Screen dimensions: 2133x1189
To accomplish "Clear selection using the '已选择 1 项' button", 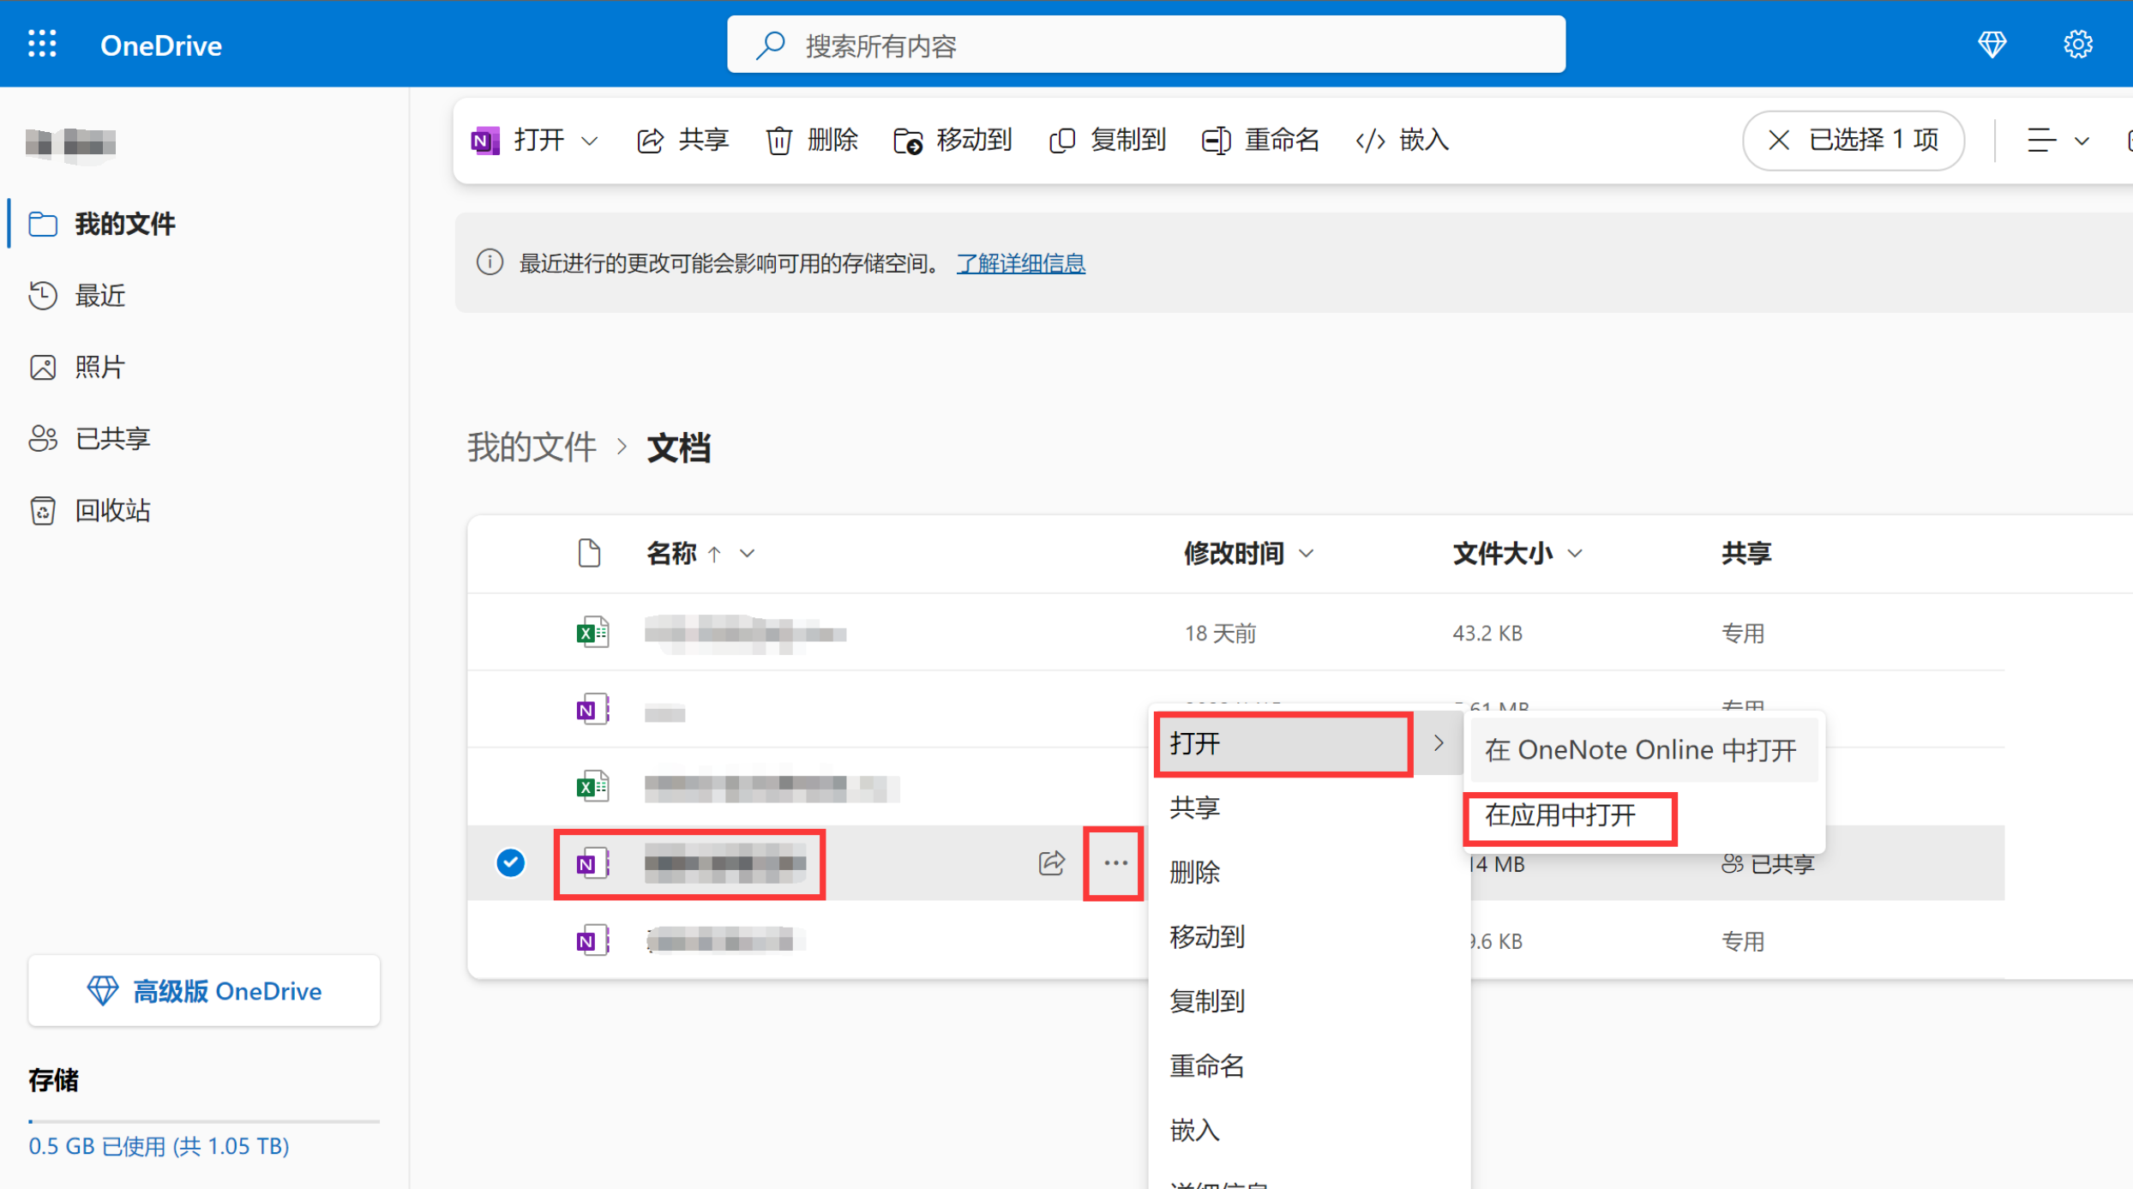I will point(1854,140).
